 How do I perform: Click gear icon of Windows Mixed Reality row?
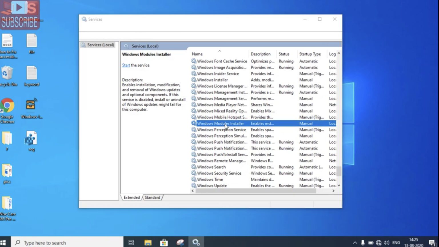coord(194,111)
